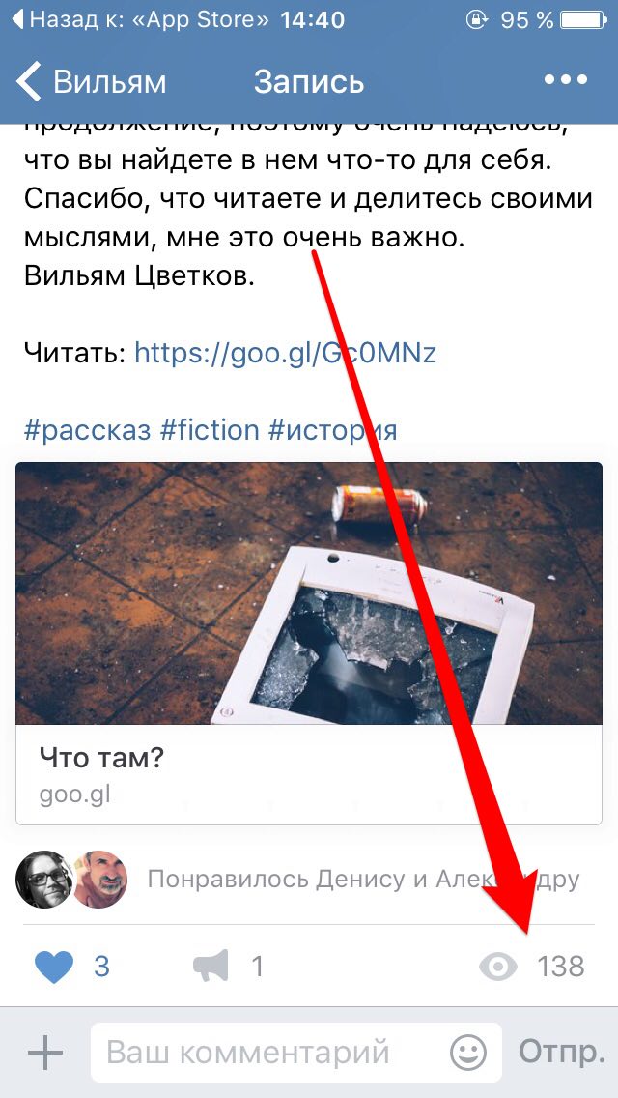
Task: Tap the #рассказ hashtag
Action: pyautogui.click(x=88, y=428)
